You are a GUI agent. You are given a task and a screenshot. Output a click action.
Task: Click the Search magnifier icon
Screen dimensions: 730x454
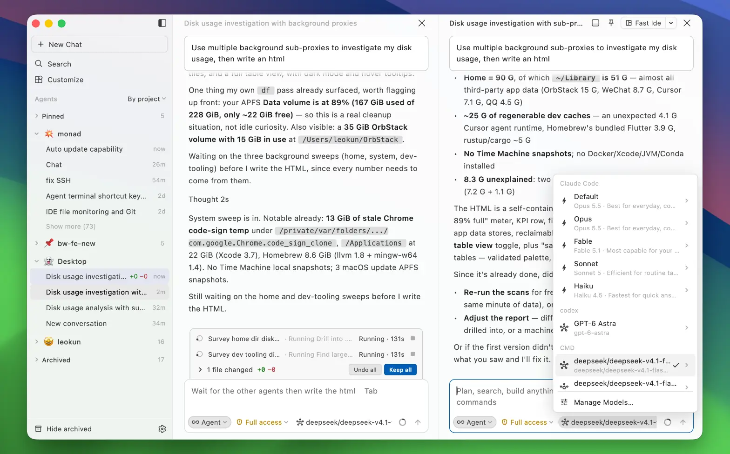click(39, 64)
